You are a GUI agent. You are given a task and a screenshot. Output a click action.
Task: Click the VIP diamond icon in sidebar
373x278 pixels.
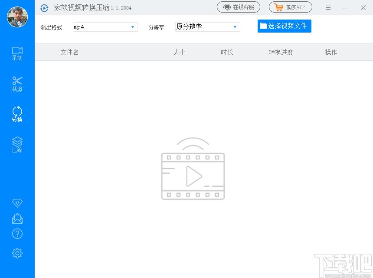click(x=17, y=203)
